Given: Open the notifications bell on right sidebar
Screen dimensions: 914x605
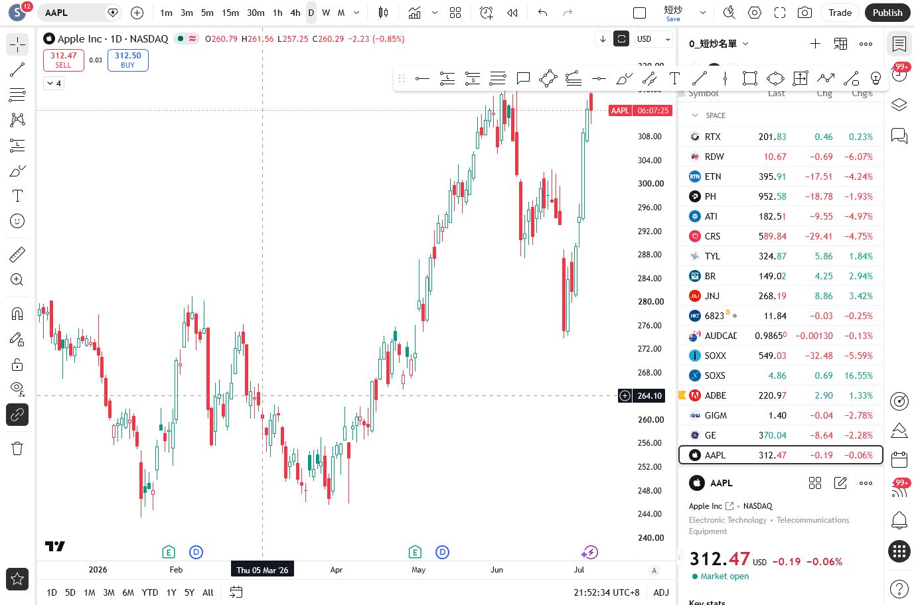Looking at the screenshot, I should click(x=899, y=520).
